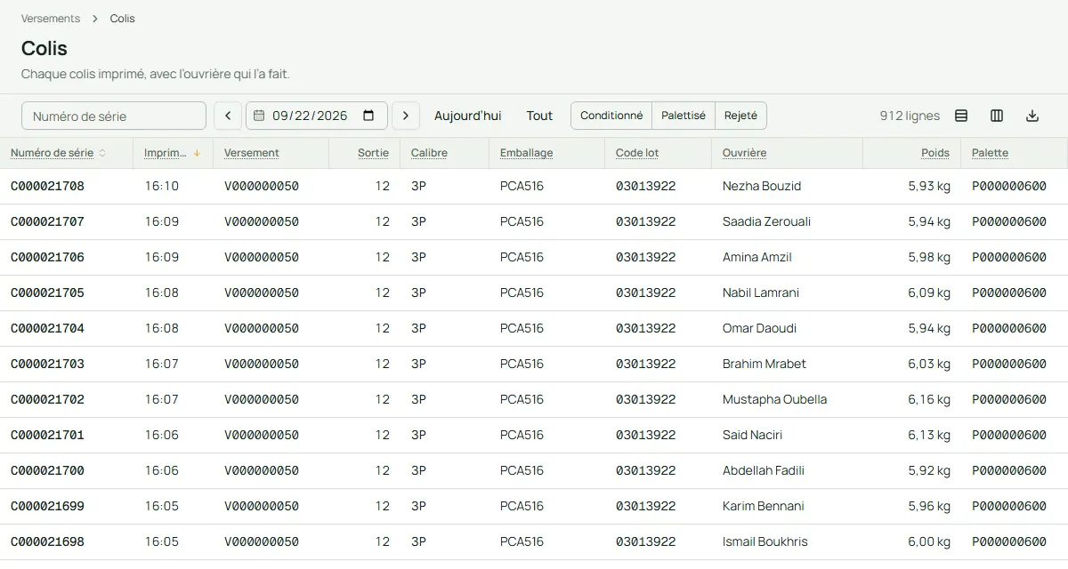1068x569 pixels.
Task: Open the calendar picker in date field
Action: (x=368, y=116)
